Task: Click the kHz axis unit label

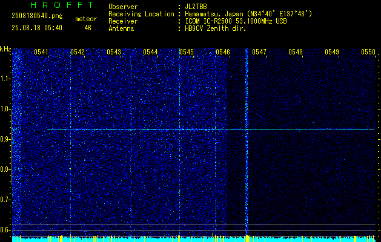Action: (x=5, y=49)
